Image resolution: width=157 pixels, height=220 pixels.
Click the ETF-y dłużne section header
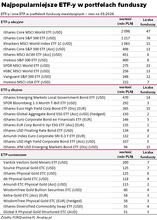(x=12, y=90)
